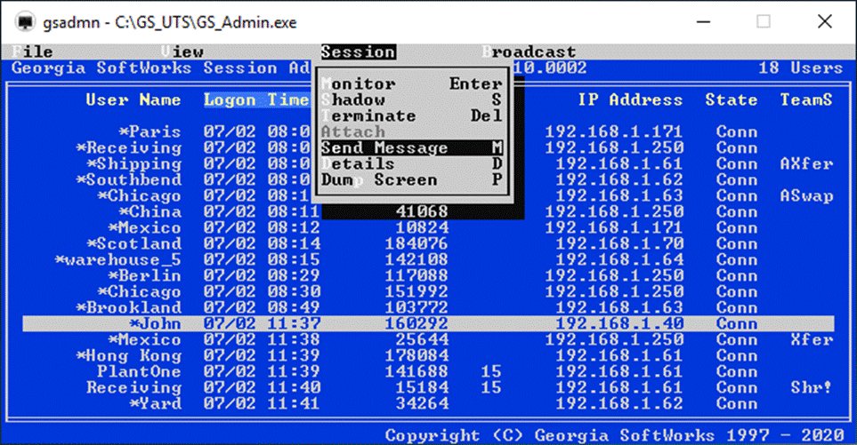
Task: Open the File menu
Action: [33, 52]
